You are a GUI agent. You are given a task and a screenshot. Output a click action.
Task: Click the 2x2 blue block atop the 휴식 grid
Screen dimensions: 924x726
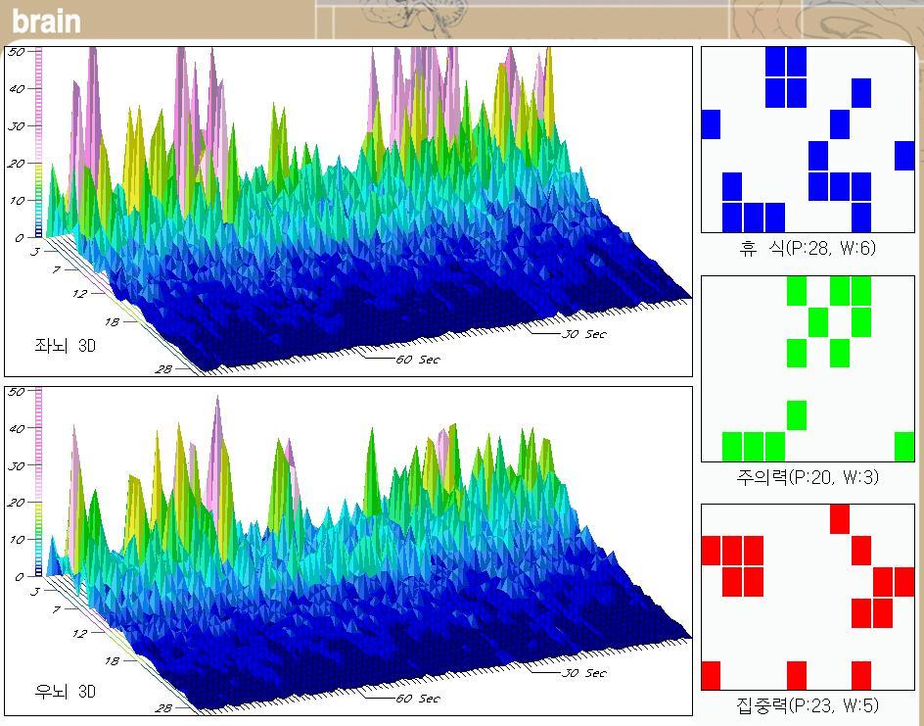coord(786,77)
